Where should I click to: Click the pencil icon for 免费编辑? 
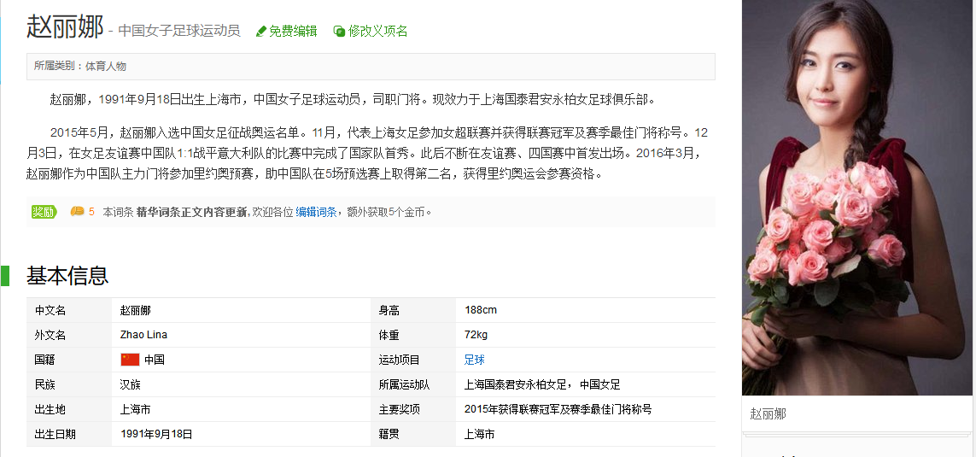click(x=261, y=32)
